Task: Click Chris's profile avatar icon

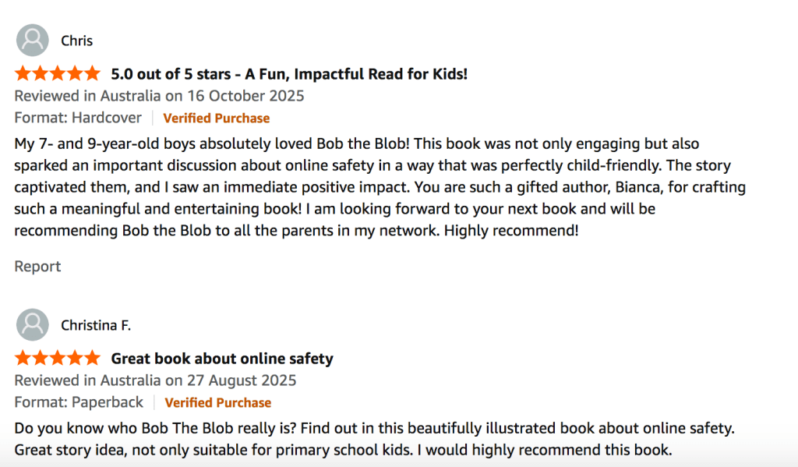Action: point(32,41)
